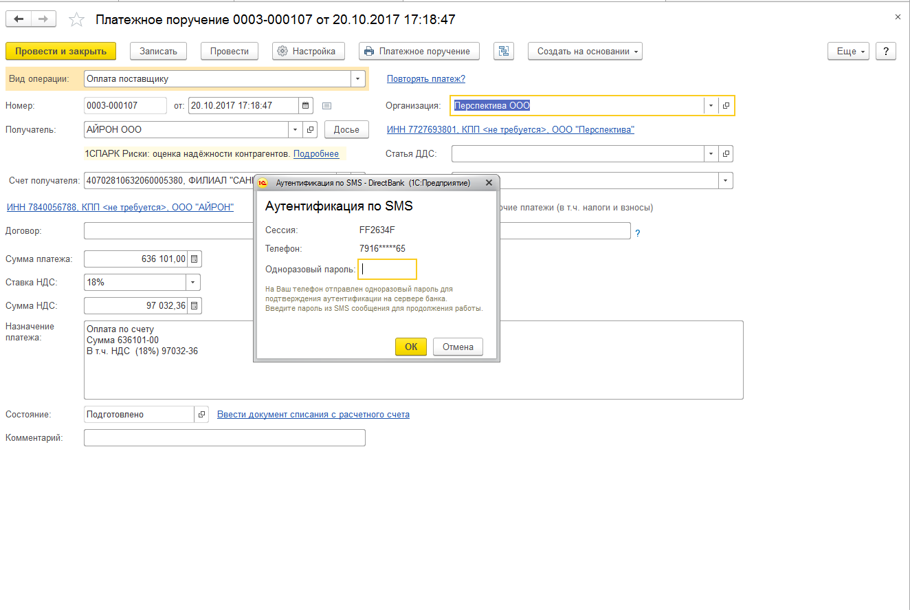Add document to favorites with star icon

tap(76, 20)
